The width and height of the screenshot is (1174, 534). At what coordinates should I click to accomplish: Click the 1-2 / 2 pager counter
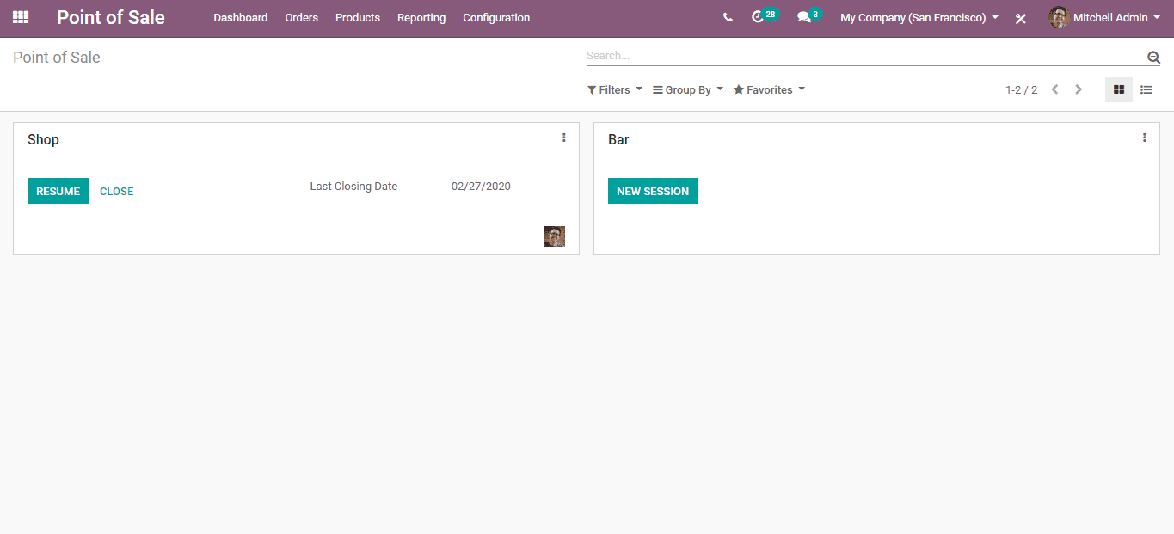pos(1021,89)
